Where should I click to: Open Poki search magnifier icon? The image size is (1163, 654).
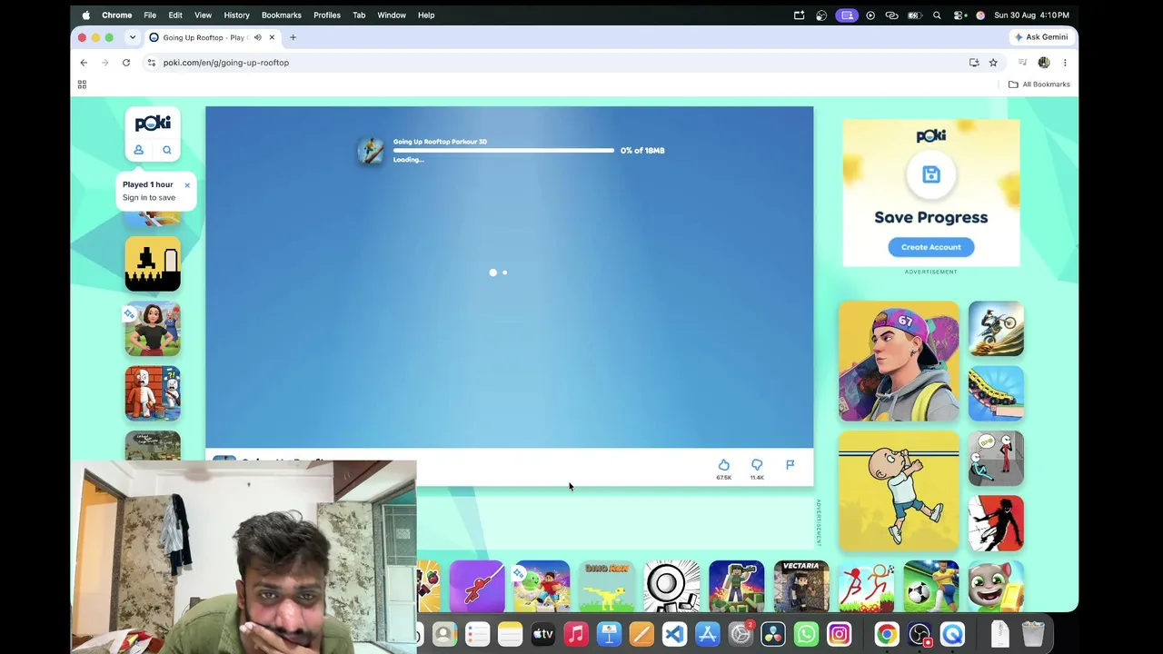point(167,150)
